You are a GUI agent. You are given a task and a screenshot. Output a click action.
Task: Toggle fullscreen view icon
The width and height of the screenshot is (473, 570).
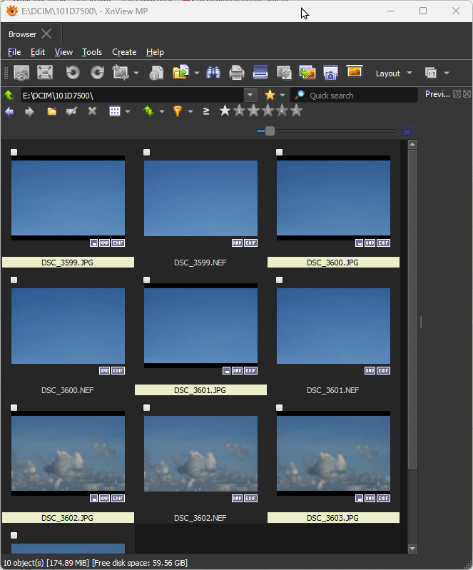pos(45,73)
